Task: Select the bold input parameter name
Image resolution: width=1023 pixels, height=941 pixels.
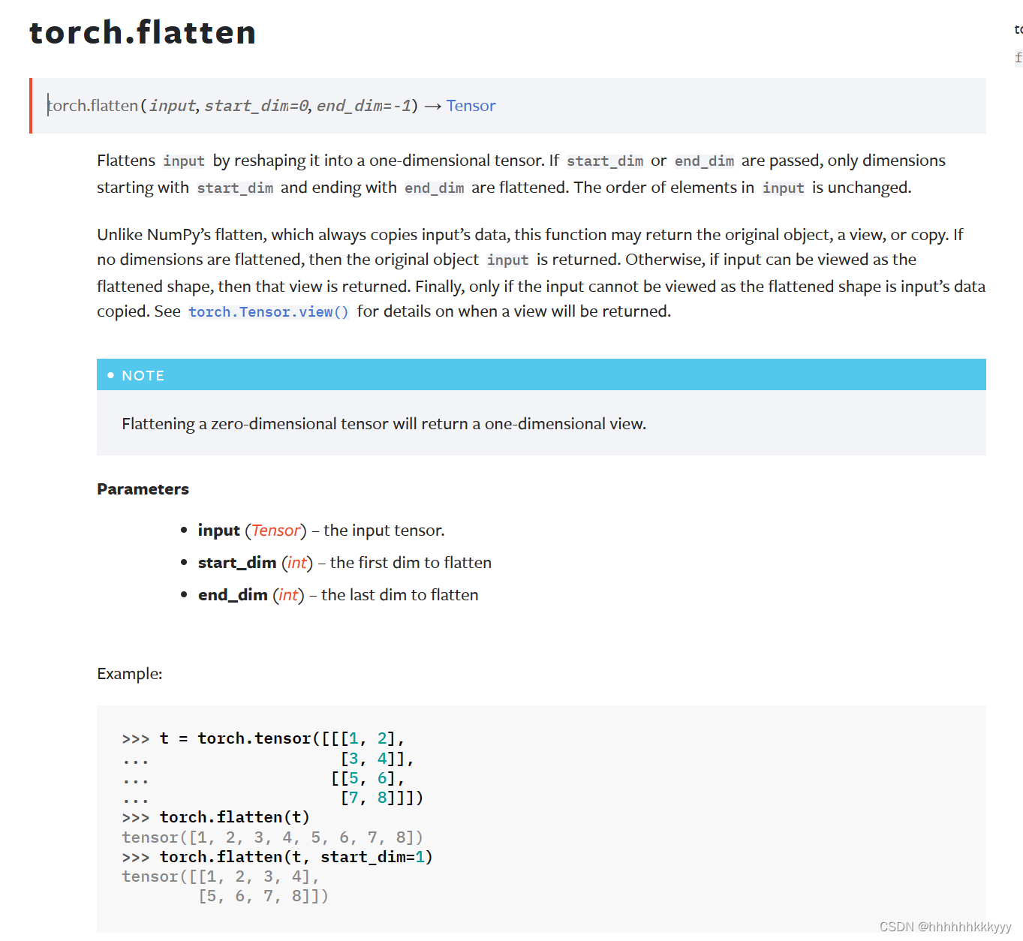Action: (x=218, y=530)
